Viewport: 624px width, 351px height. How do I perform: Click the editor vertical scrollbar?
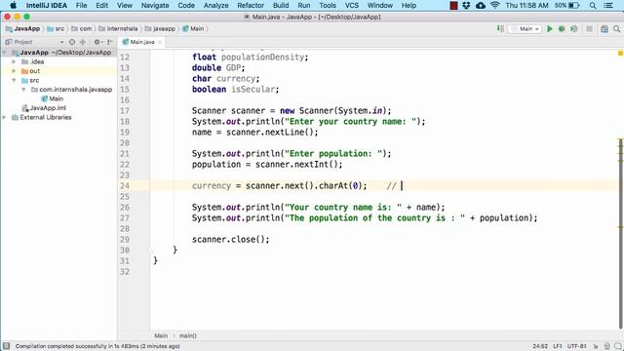click(x=621, y=233)
